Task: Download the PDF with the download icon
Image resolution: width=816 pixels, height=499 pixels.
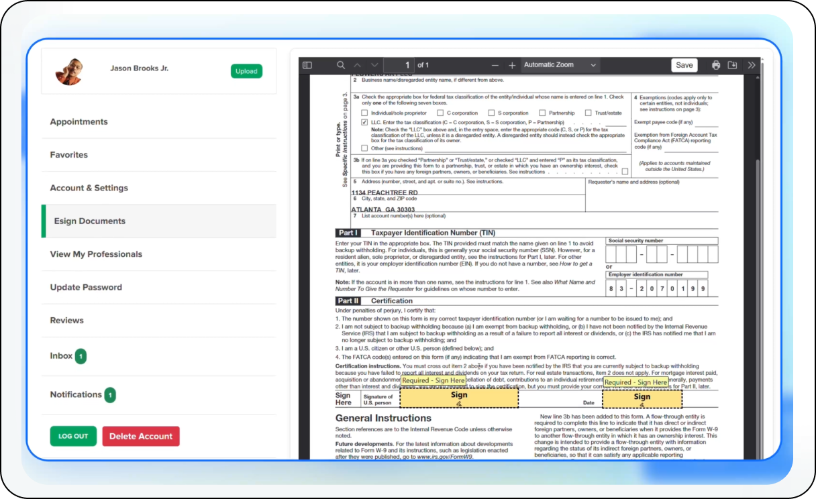Action: click(x=733, y=65)
